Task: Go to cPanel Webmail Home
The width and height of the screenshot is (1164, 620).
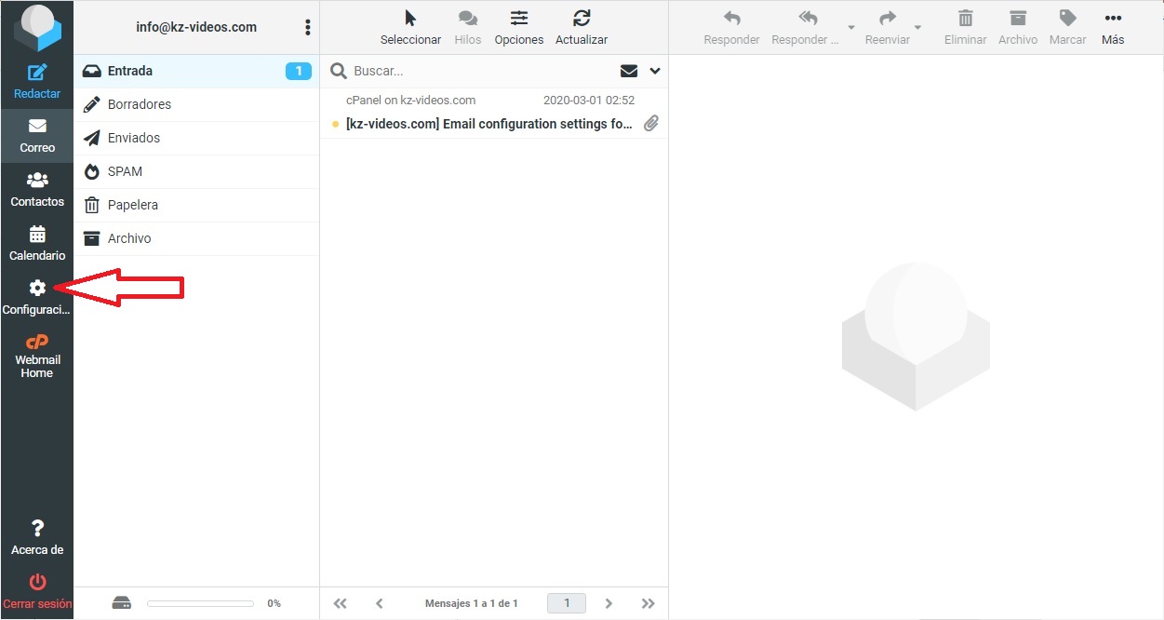Action: coord(37,355)
